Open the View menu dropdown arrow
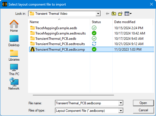This screenshot has width=156, height=116. [x=131, y=14]
